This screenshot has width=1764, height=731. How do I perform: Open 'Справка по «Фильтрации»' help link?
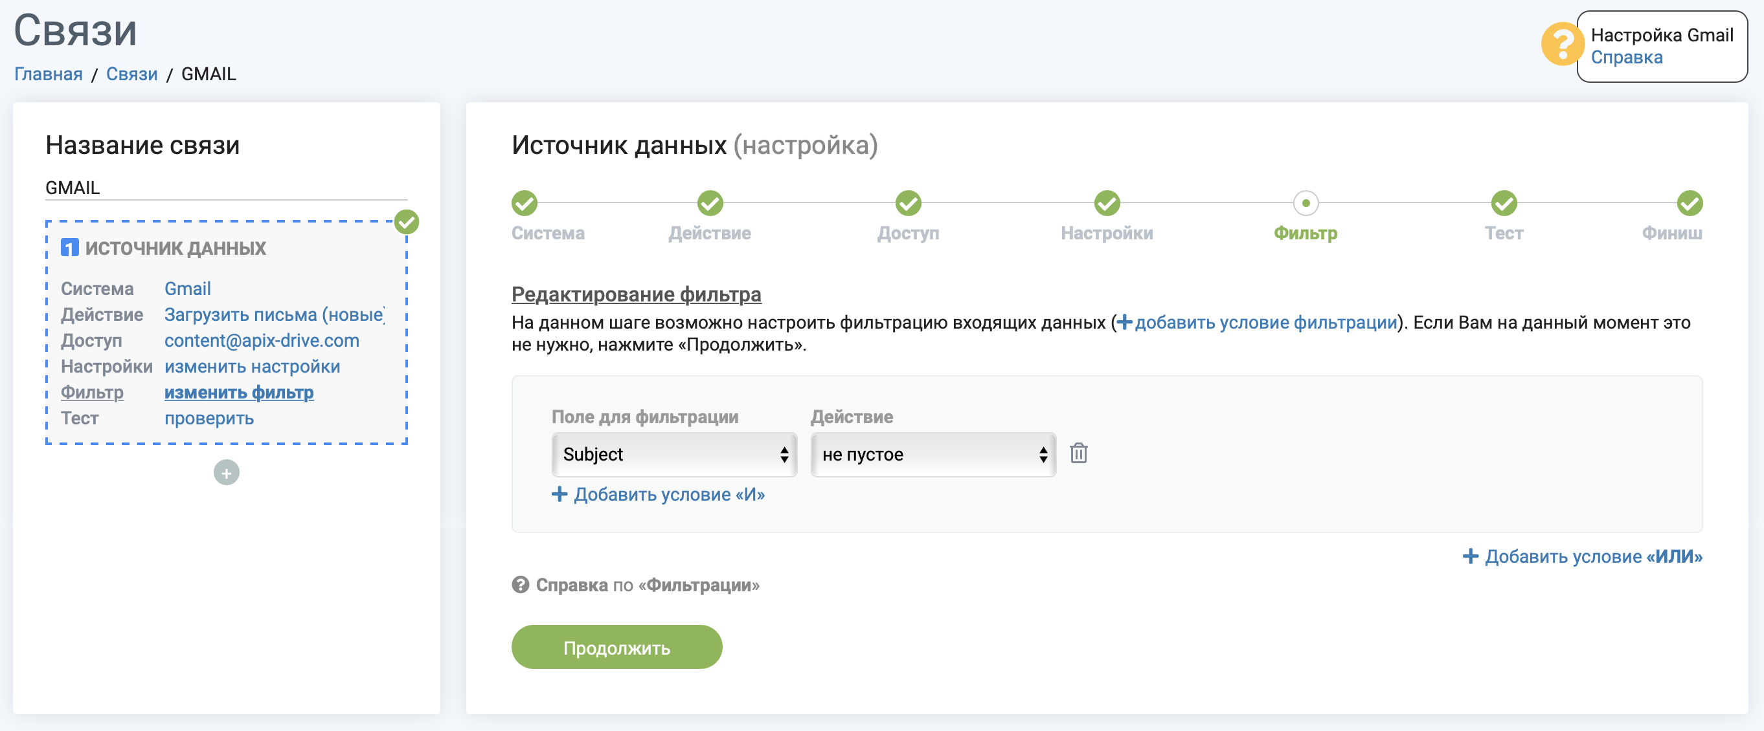(x=648, y=585)
